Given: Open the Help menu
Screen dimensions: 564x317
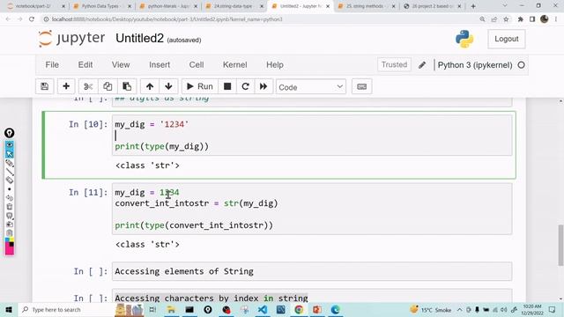Looking at the screenshot, I should tap(275, 65).
